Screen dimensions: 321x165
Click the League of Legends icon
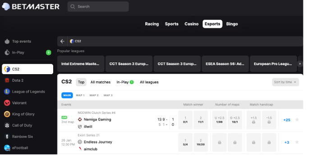(x=7, y=91)
